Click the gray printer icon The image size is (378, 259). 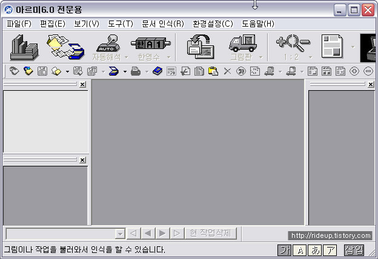(x=136, y=71)
